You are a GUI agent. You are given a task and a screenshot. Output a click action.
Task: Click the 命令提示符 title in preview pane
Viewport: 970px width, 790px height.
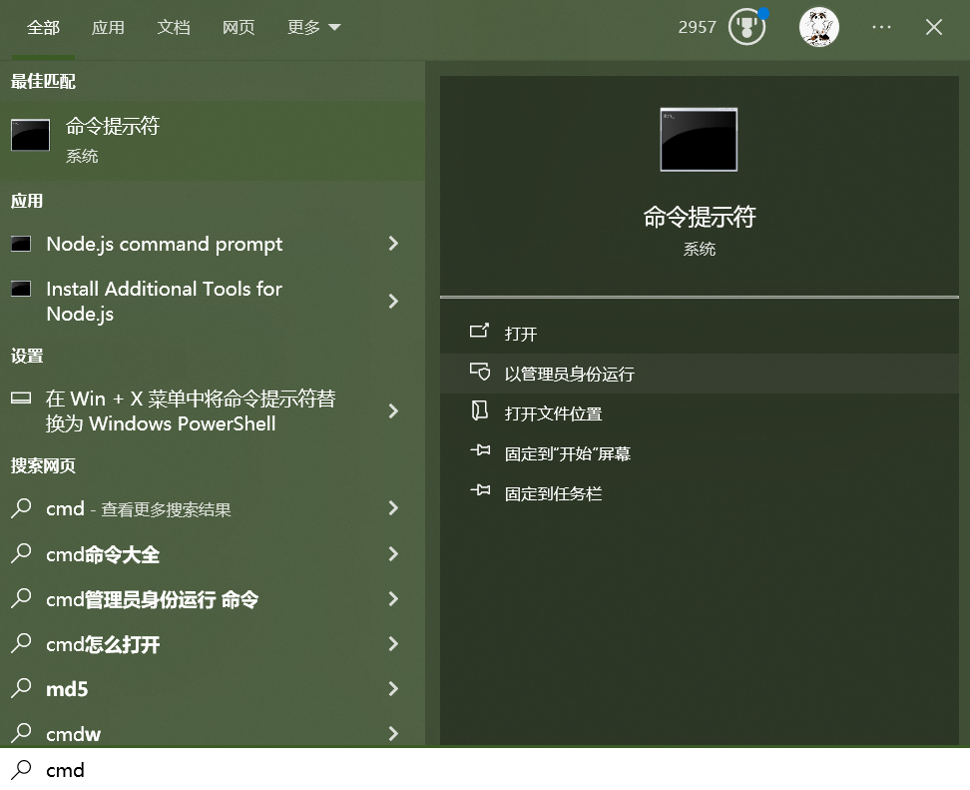[699, 217]
